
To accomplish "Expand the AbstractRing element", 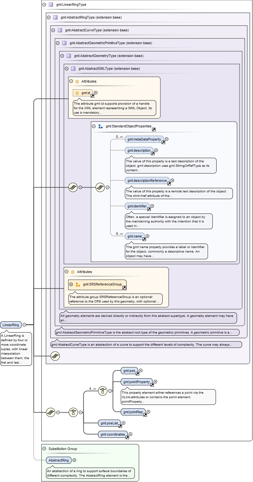I will click(74, 460).
